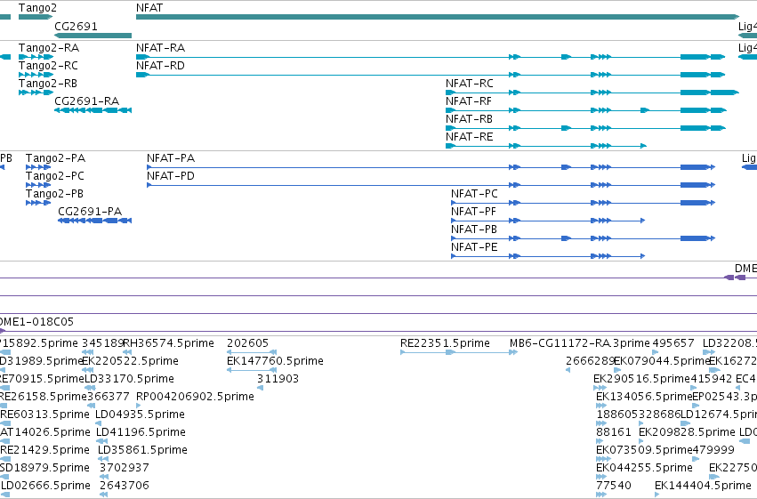
Task: Select the 495657 EST feature
Action: coord(655,352)
